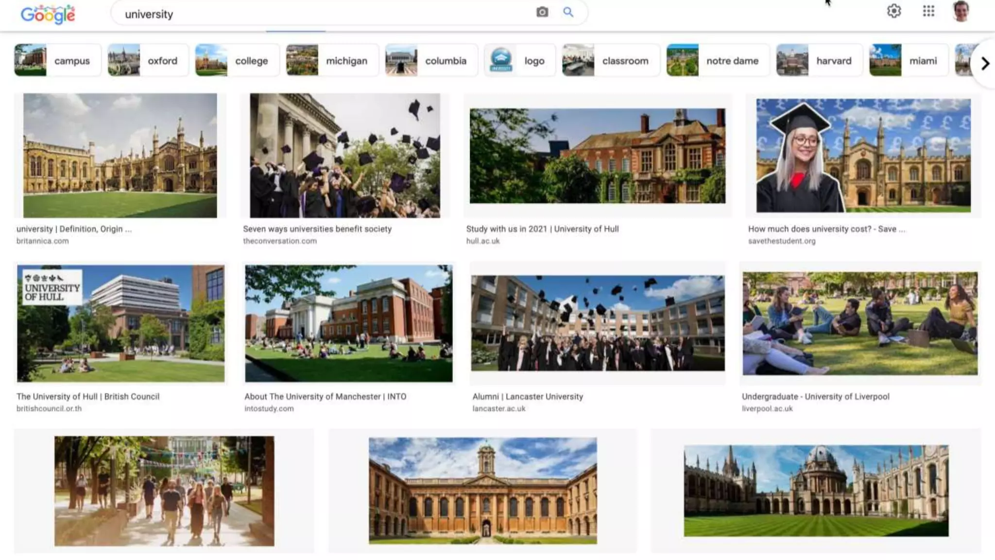Select the campus filter chip
The height and width of the screenshot is (560, 995).
point(57,60)
